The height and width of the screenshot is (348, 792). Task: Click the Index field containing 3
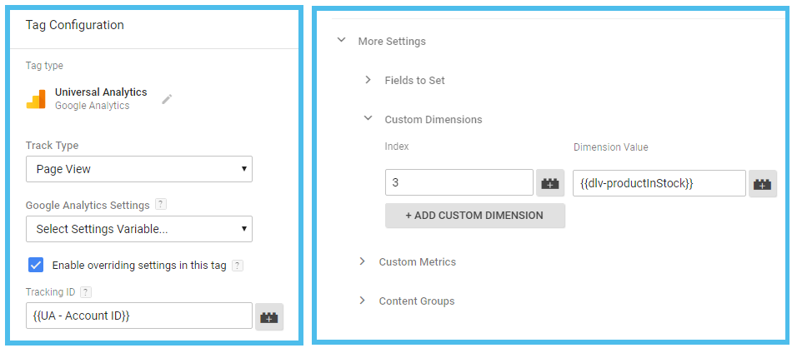(x=459, y=183)
